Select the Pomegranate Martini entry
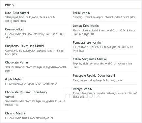The height and width of the screenshot is (123, 142). [87, 43]
